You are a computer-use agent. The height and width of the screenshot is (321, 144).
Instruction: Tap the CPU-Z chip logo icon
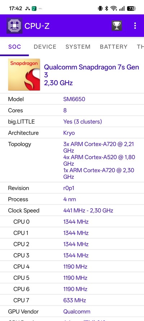pyautogui.click(x=14, y=26)
